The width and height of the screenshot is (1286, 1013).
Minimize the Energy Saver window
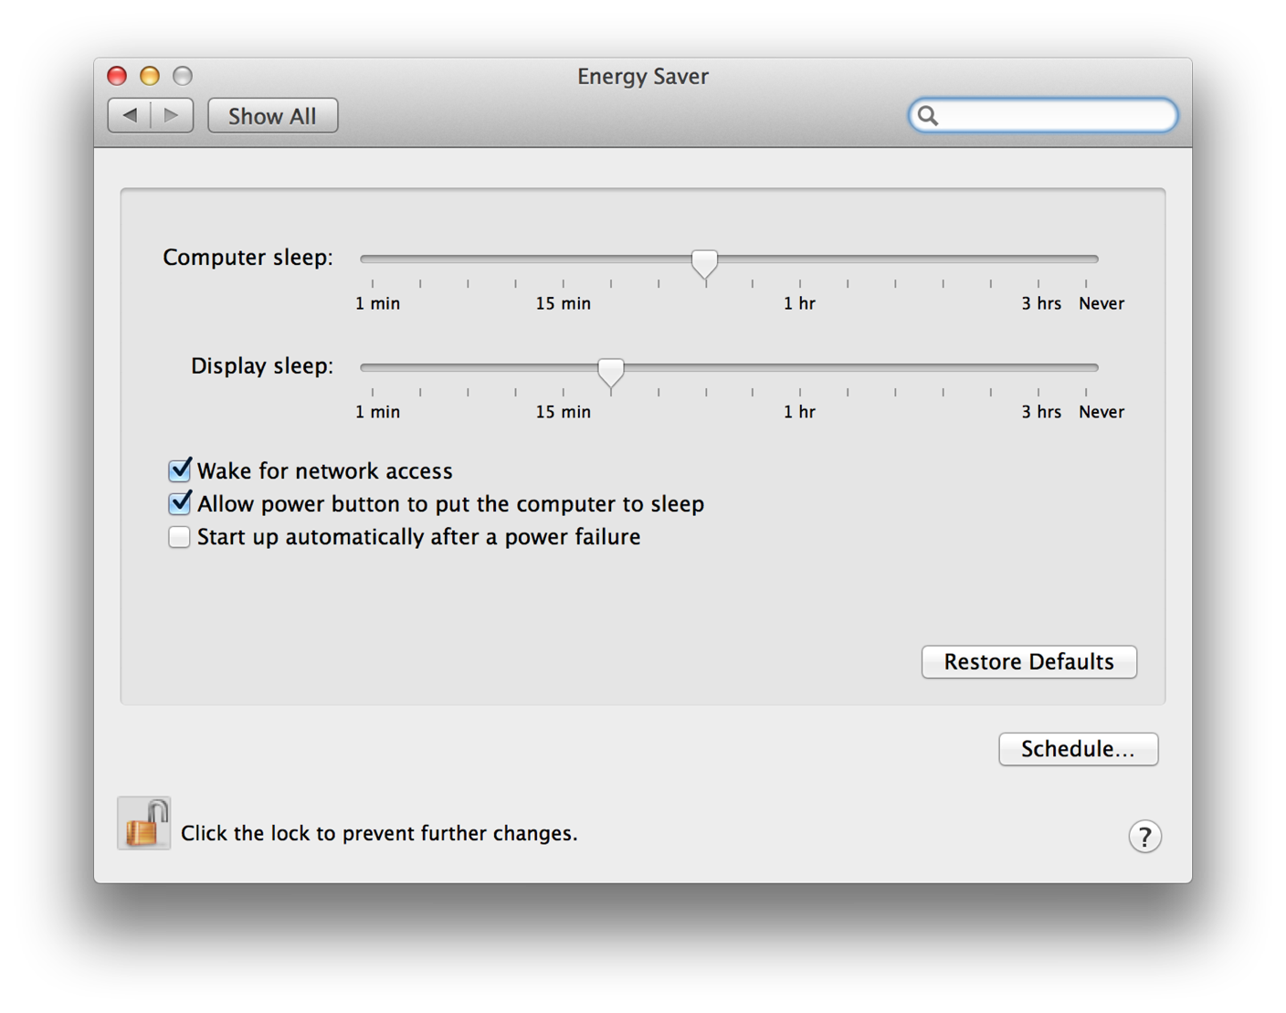tap(150, 76)
